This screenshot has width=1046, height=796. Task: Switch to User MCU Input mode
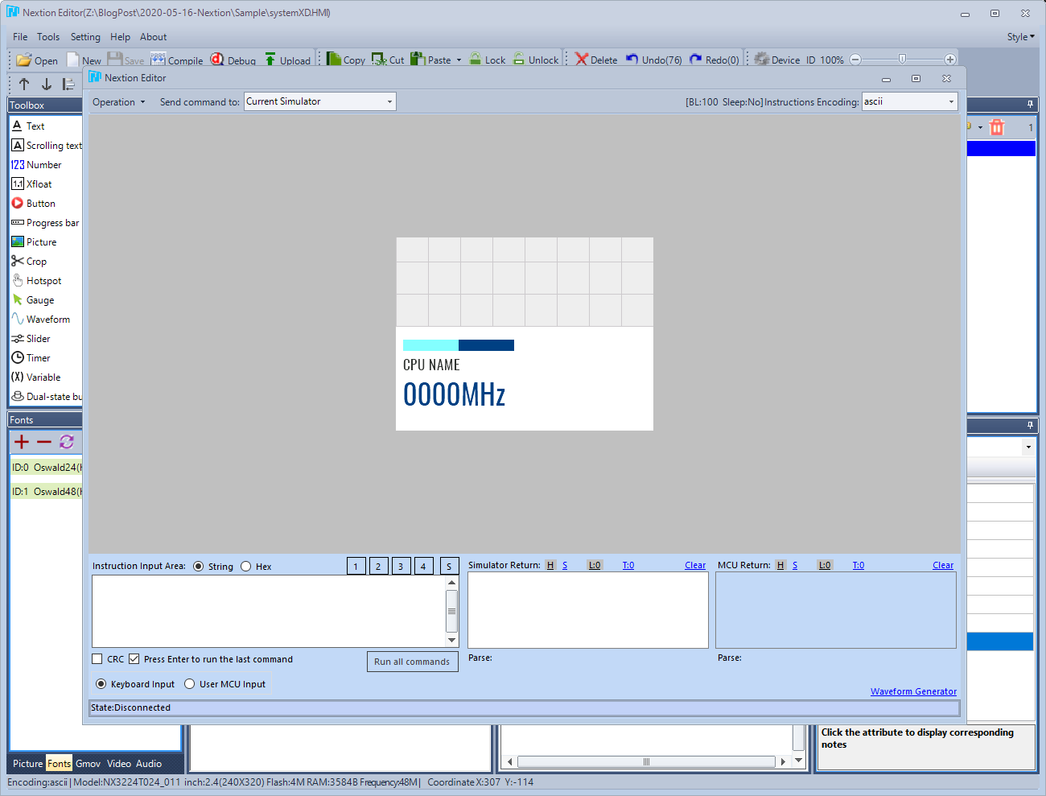coord(188,683)
